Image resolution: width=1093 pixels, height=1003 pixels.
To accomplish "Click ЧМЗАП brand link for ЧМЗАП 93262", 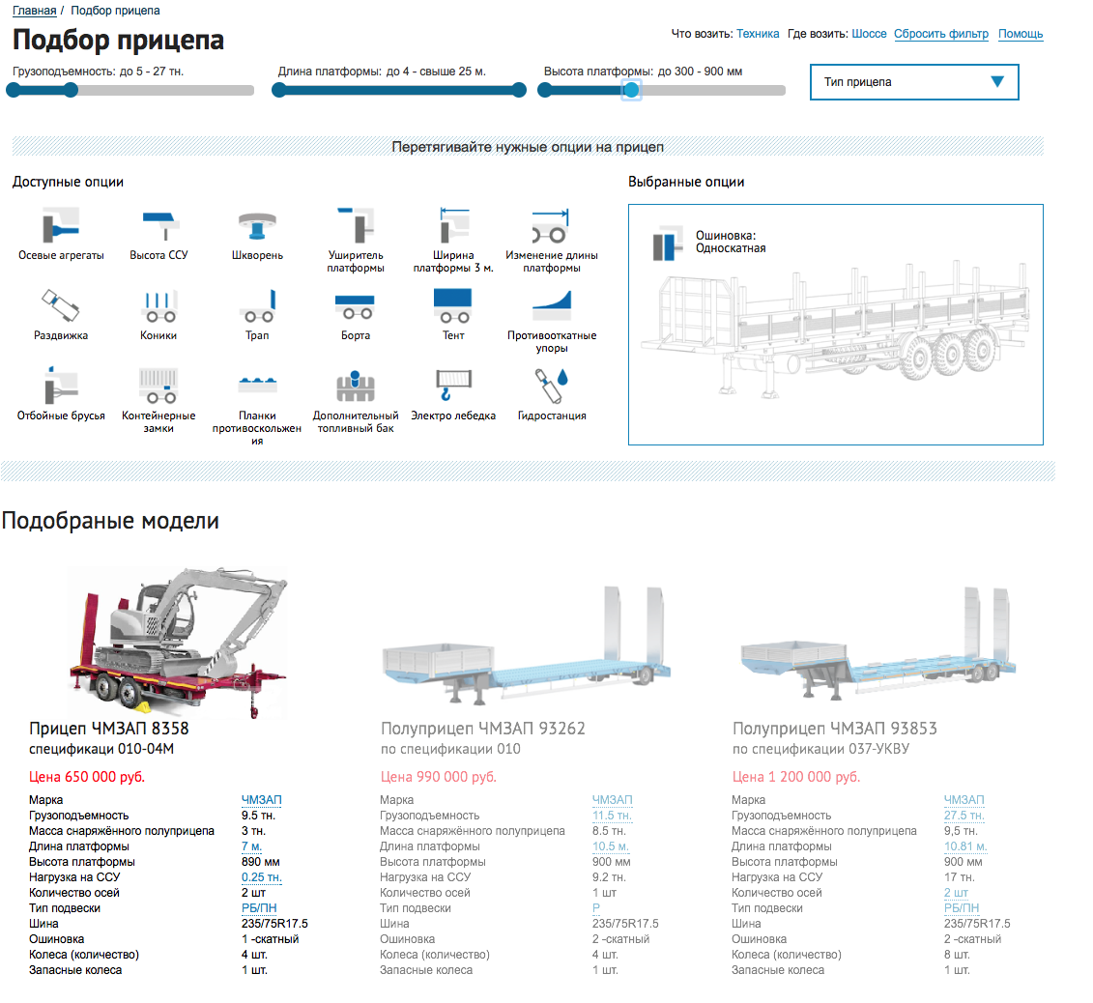I will pos(613,799).
